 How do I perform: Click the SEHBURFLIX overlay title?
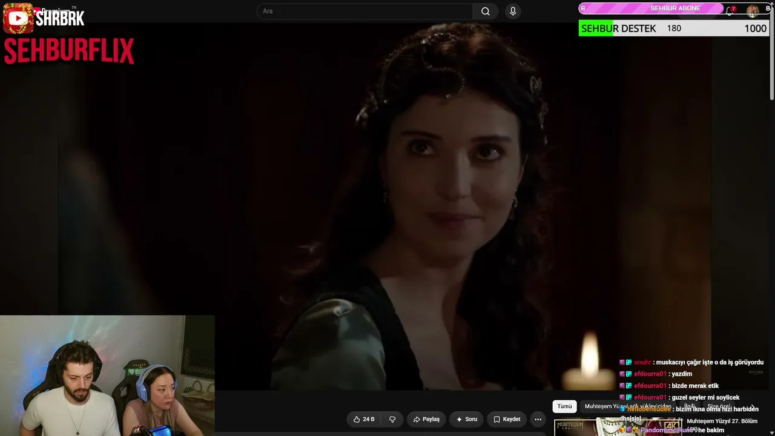pyautogui.click(x=69, y=51)
